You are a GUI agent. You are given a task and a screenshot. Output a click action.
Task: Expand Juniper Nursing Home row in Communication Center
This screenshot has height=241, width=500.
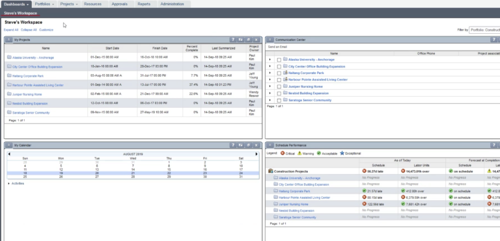[270, 86]
